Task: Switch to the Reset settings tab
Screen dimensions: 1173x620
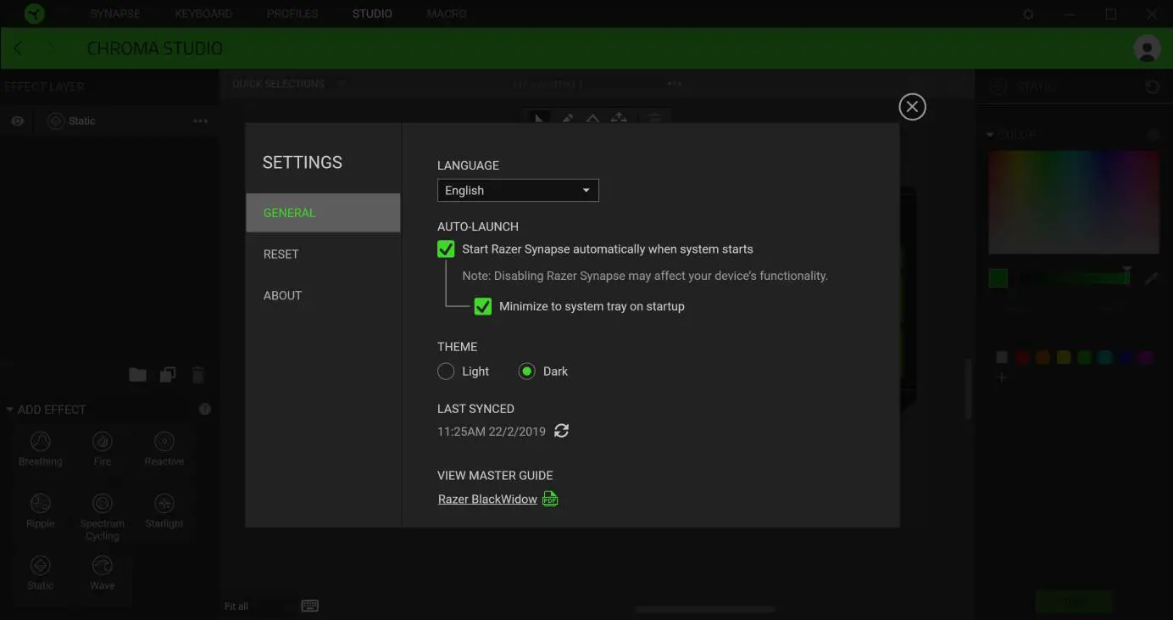Action: tap(281, 254)
